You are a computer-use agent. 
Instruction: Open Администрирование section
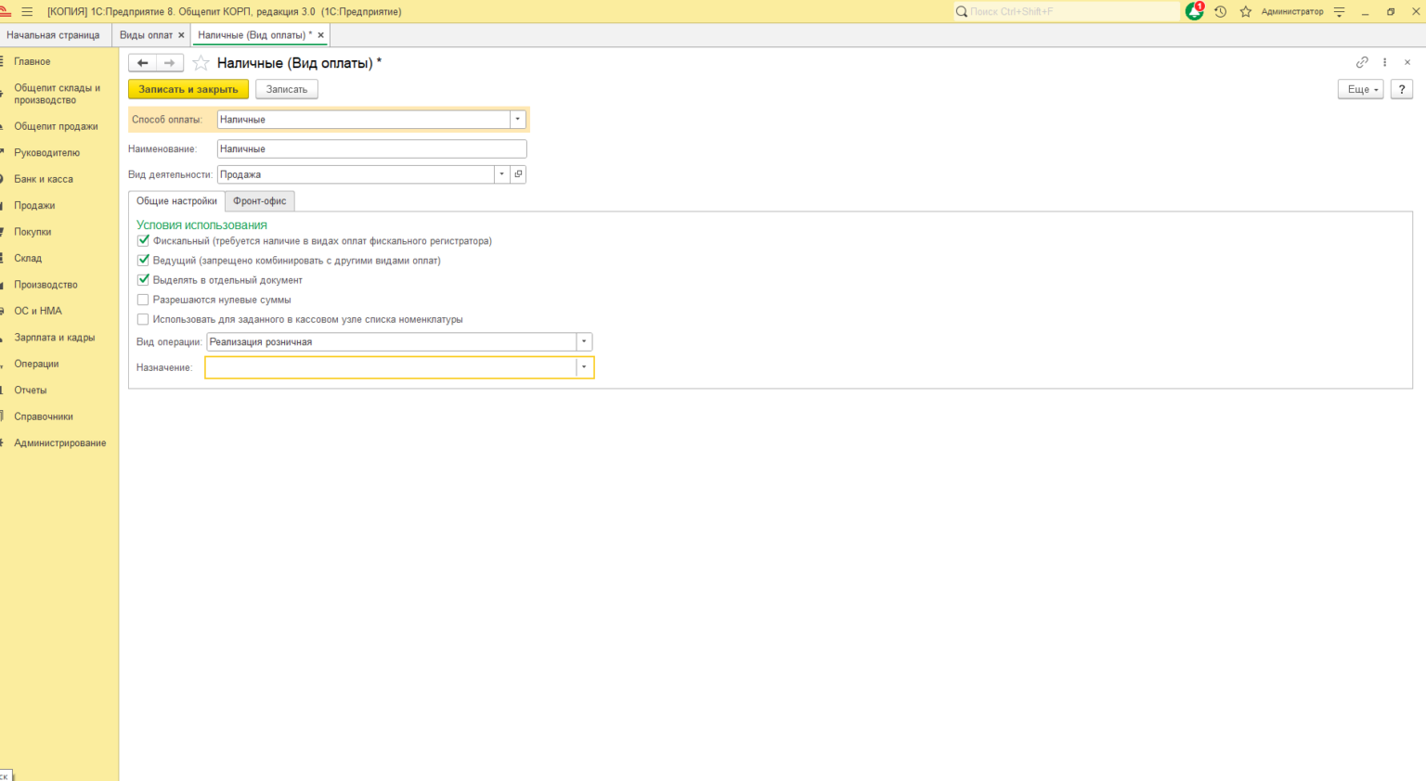(x=60, y=443)
